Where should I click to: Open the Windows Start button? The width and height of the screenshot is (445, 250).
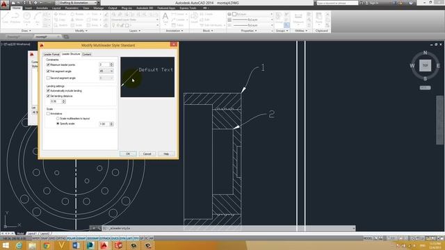tap(6, 245)
